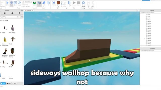Click the Toolbox vertical scrollbar
This screenshot has width=161, height=90.
(23, 36)
